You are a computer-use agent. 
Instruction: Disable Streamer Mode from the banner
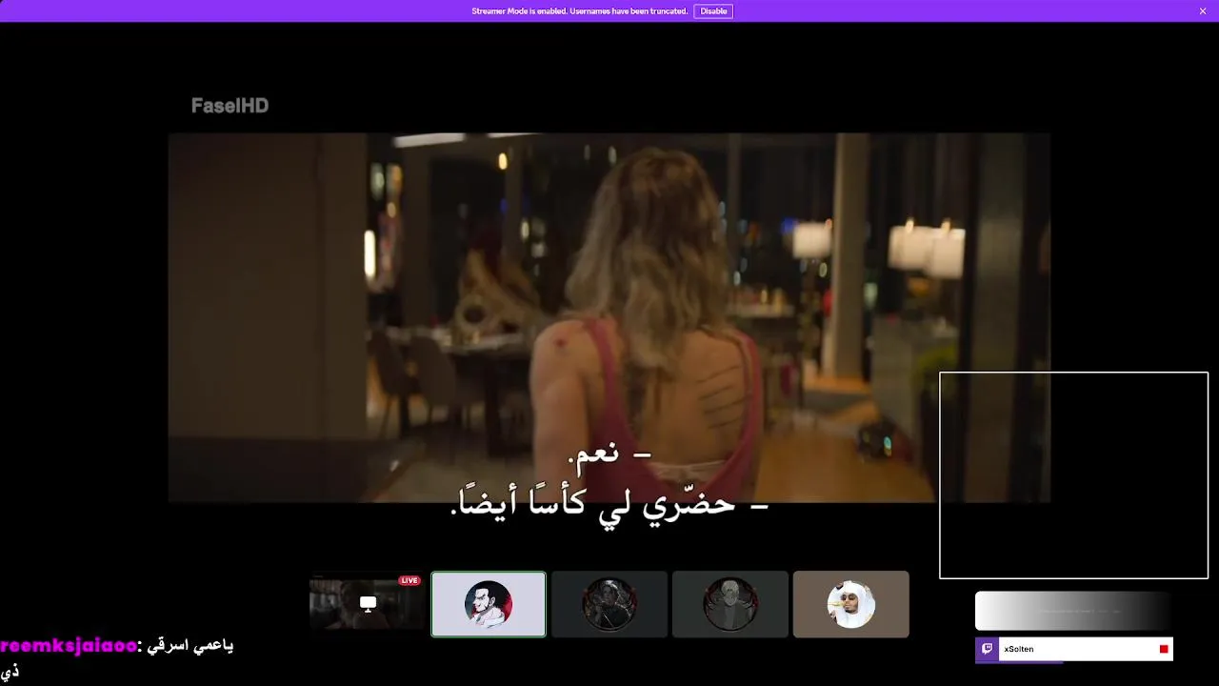tap(713, 11)
